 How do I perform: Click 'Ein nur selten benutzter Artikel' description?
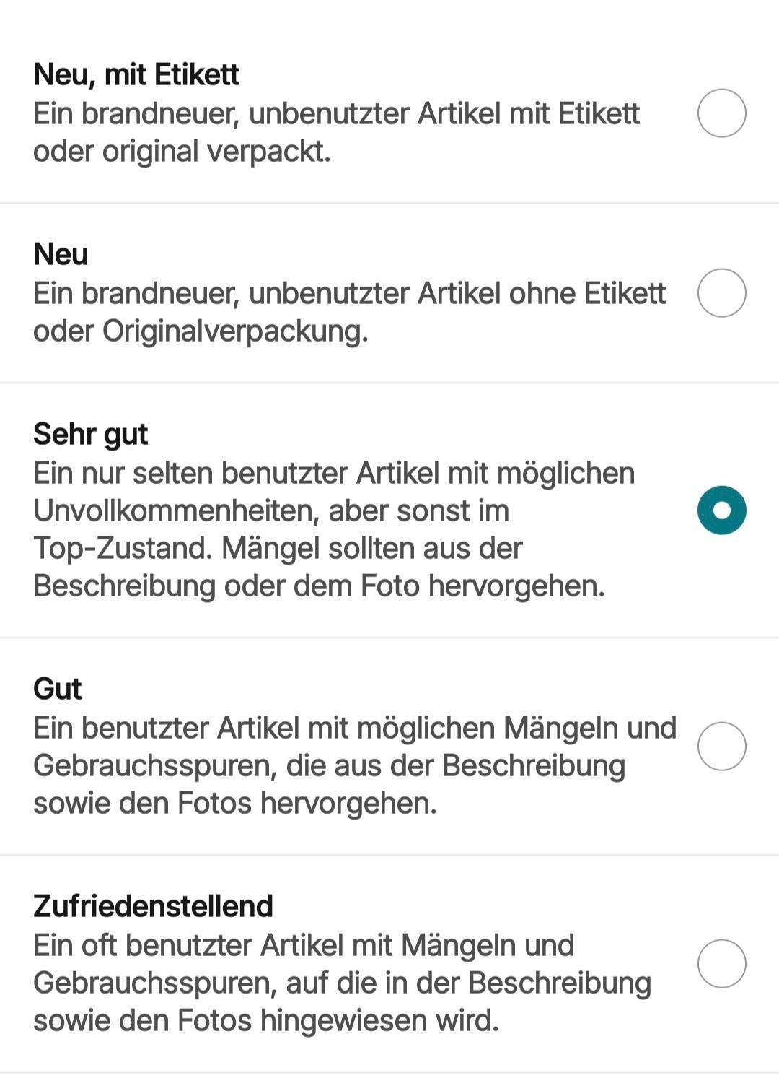click(x=333, y=473)
